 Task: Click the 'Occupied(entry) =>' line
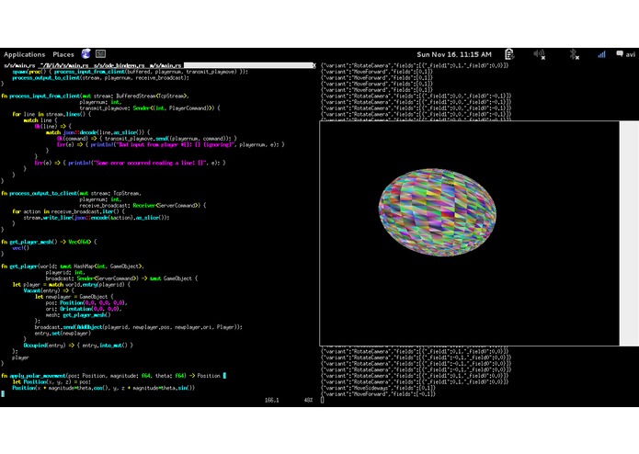tap(78, 346)
